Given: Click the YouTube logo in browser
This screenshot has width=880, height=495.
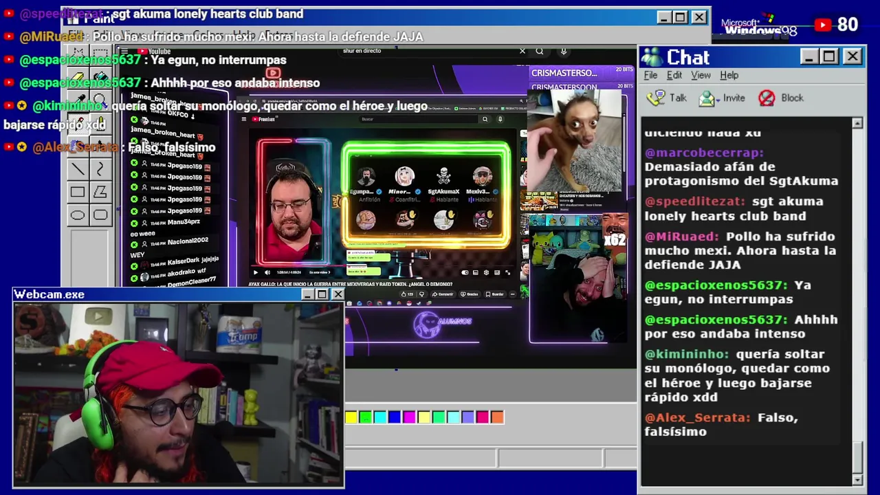Looking at the screenshot, I should point(154,52).
